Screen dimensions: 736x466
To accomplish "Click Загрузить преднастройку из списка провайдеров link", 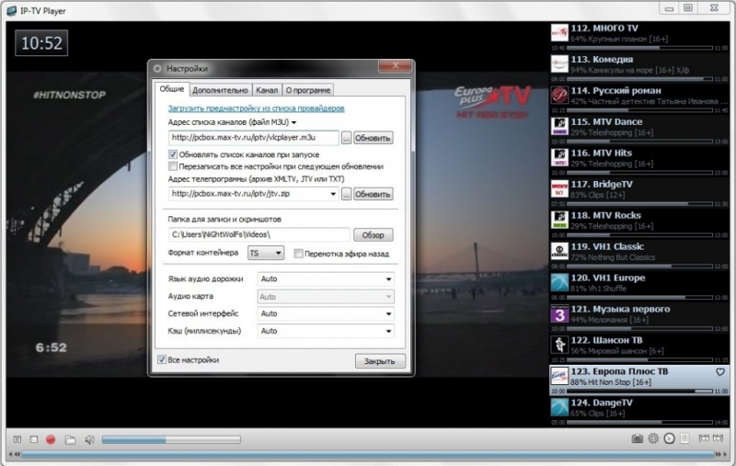I will [x=257, y=108].
